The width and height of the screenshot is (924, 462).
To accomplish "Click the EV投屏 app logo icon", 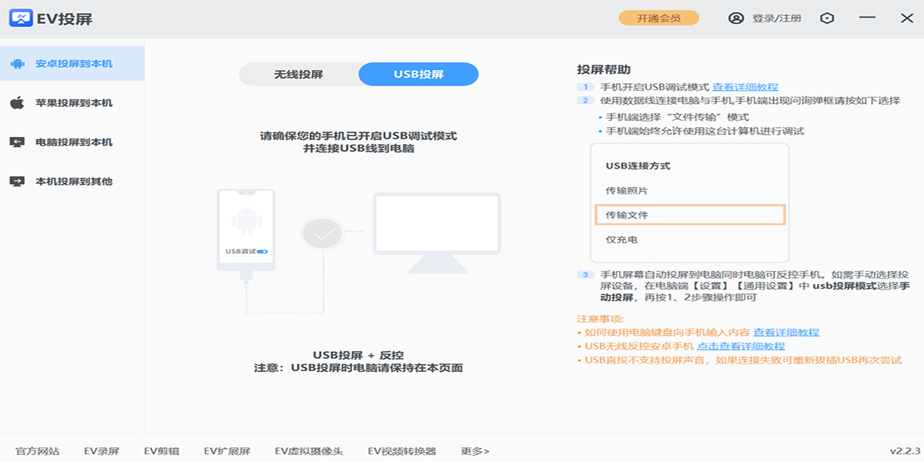I will (x=20, y=18).
